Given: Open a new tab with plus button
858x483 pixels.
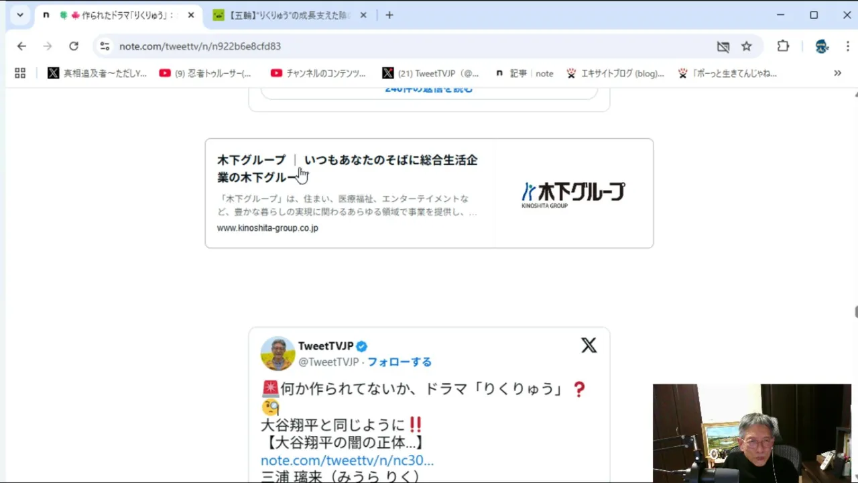Looking at the screenshot, I should [389, 15].
